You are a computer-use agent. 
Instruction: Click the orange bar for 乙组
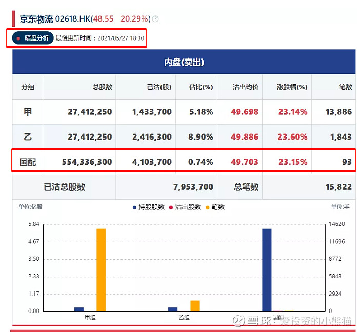pos(195,306)
